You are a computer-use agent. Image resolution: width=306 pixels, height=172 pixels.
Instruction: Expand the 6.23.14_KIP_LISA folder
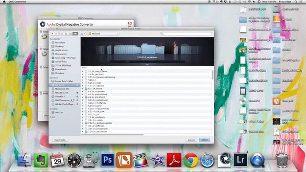click(x=82, y=111)
